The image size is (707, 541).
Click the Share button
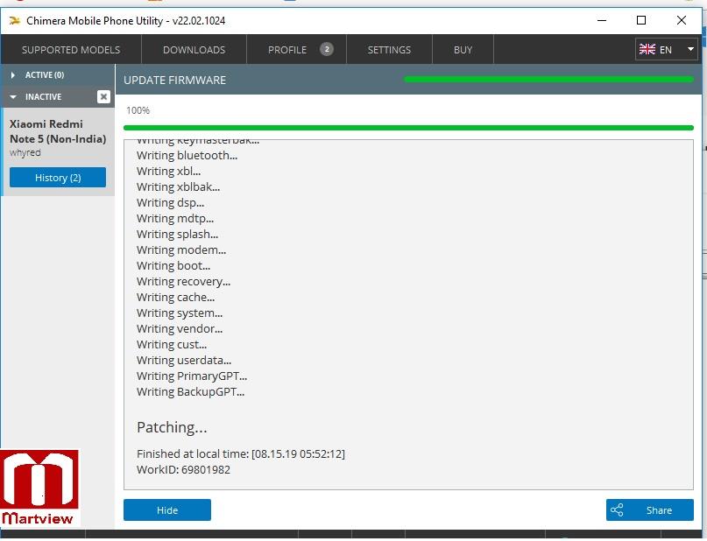click(x=650, y=509)
